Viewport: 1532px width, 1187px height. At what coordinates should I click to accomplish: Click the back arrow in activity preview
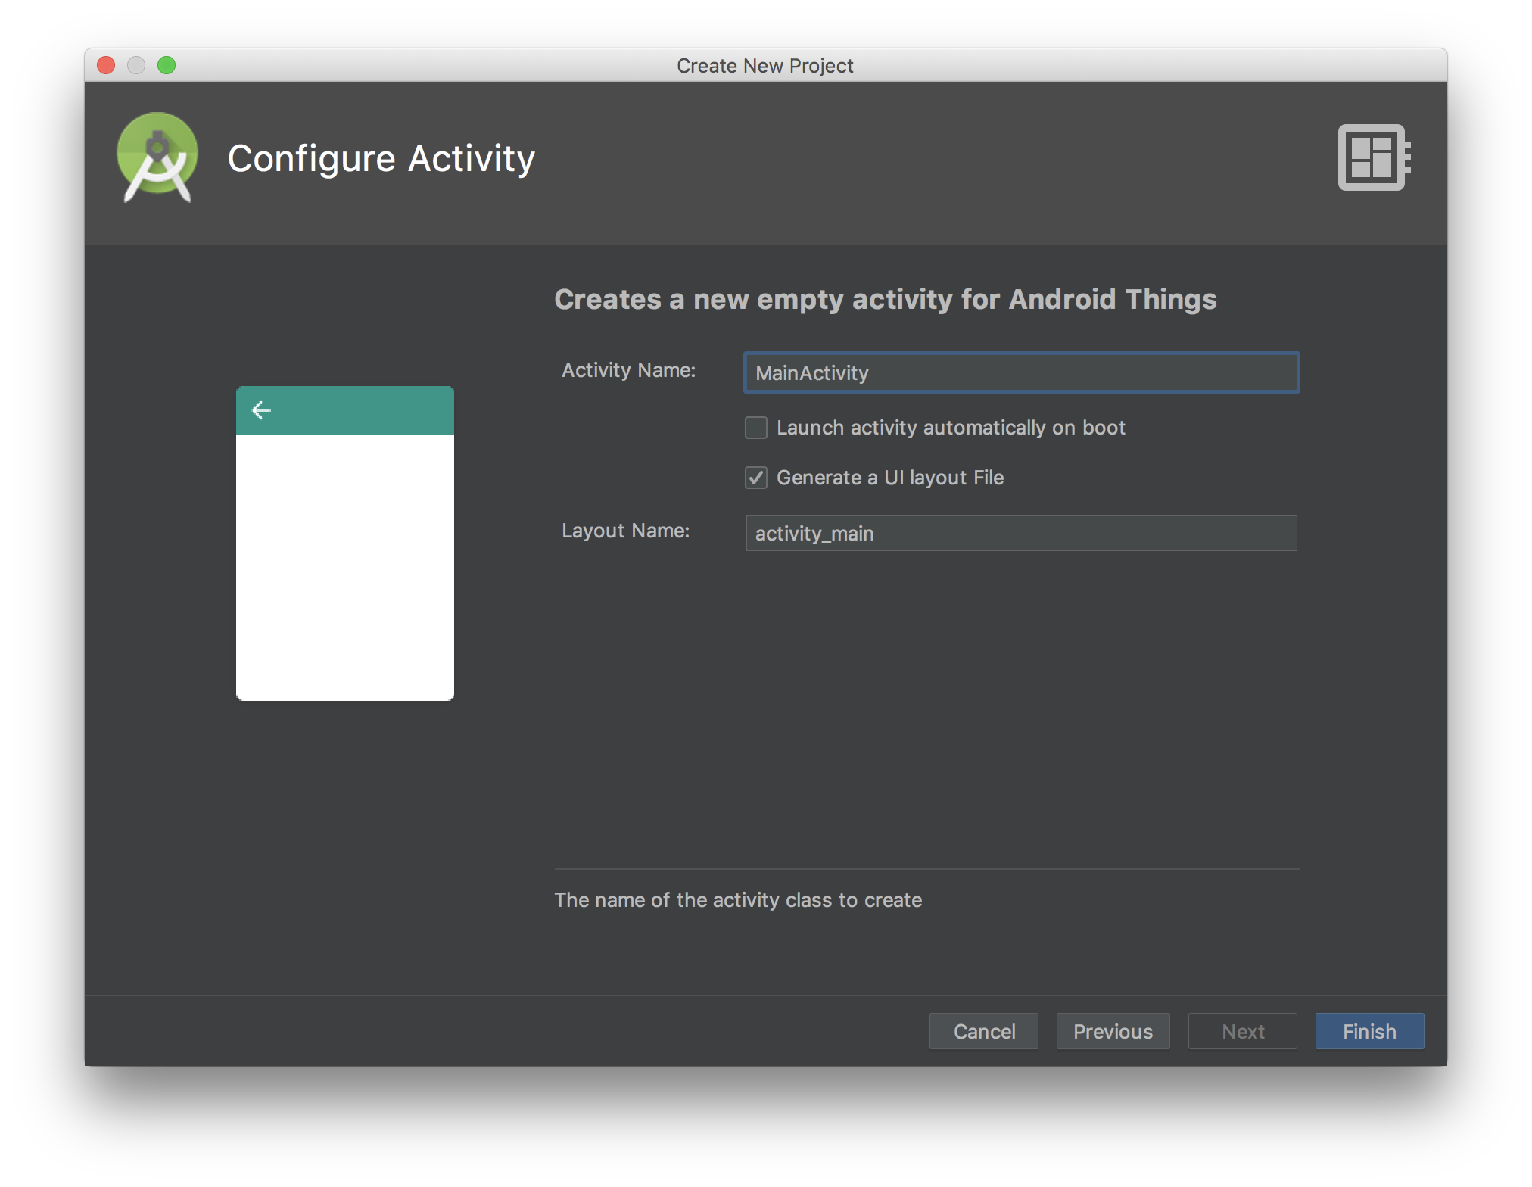point(261,410)
